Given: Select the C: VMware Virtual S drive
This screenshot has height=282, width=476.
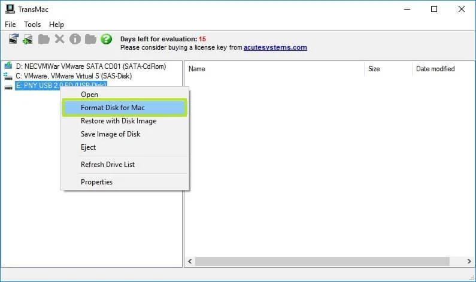Looking at the screenshot, I should coord(74,76).
